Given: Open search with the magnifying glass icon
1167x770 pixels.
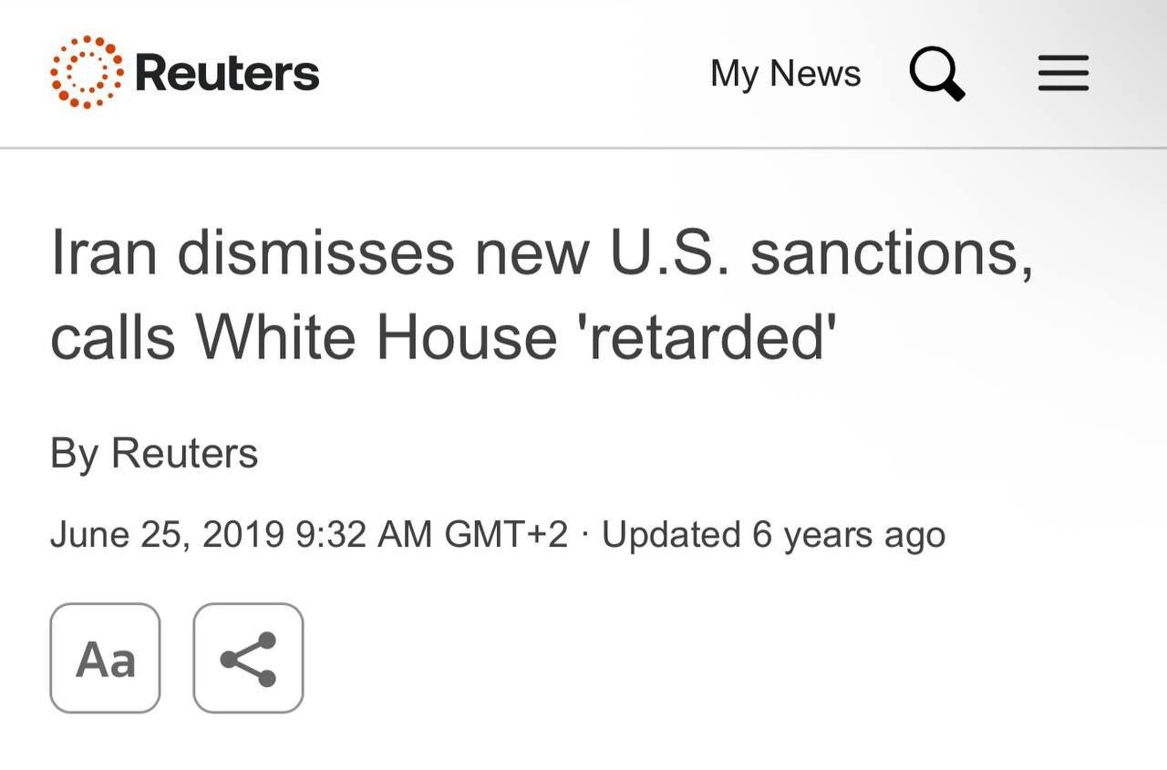Looking at the screenshot, I should (x=937, y=73).
